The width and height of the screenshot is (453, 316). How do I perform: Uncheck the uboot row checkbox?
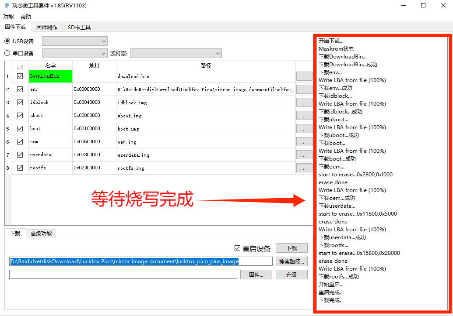pyautogui.click(x=20, y=116)
